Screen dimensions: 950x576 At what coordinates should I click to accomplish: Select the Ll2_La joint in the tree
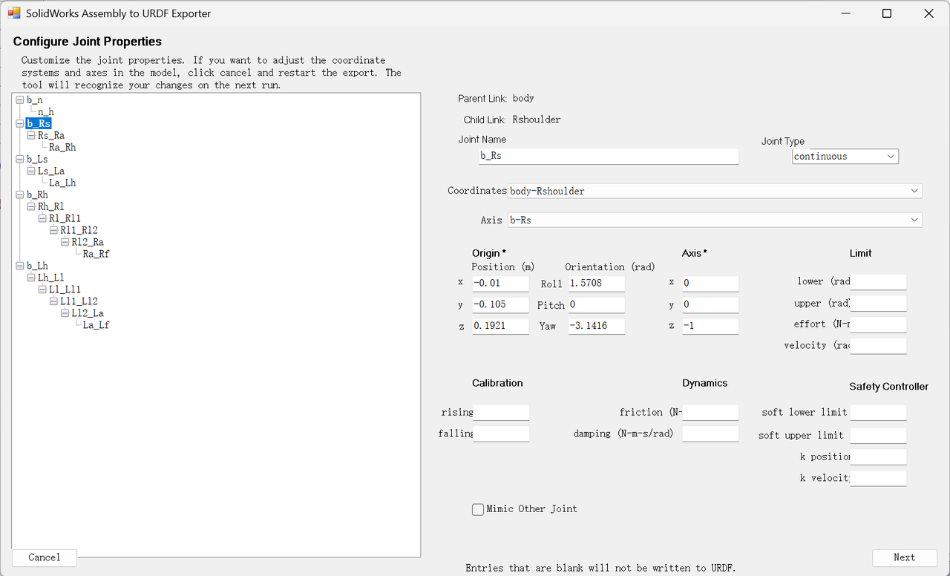click(88, 313)
